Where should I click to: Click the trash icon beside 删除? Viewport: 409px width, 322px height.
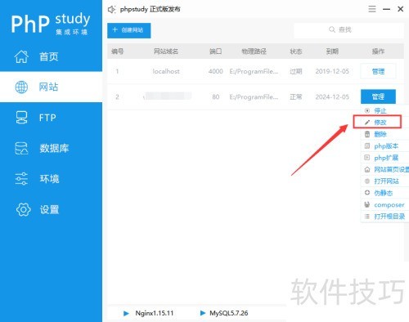pos(367,134)
